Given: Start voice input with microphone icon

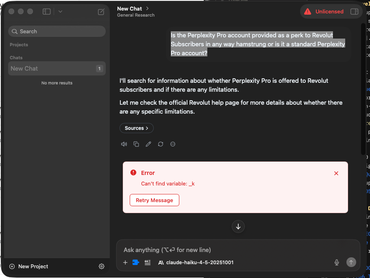Looking at the screenshot, I should click(337, 263).
